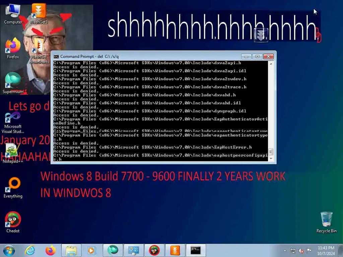Show hidden tray icons arrow
The image size is (343, 257).
coord(285,251)
